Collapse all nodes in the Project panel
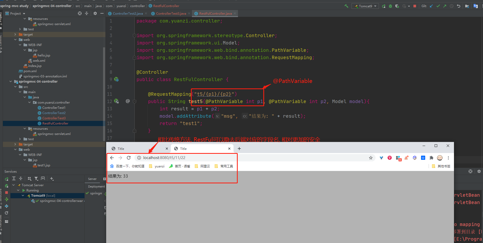 click(87, 13)
